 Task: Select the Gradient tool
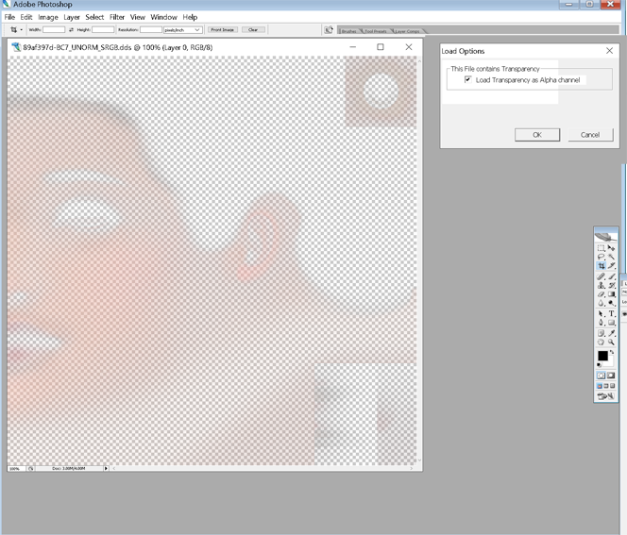tap(611, 294)
